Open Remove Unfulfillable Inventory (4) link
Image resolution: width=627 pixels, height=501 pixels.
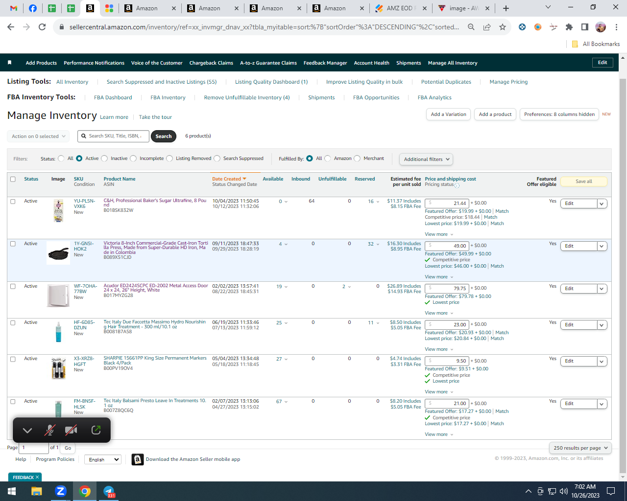[x=247, y=98]
